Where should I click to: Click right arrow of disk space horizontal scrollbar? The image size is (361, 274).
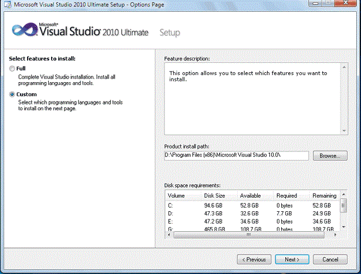(x=335, y=235)
